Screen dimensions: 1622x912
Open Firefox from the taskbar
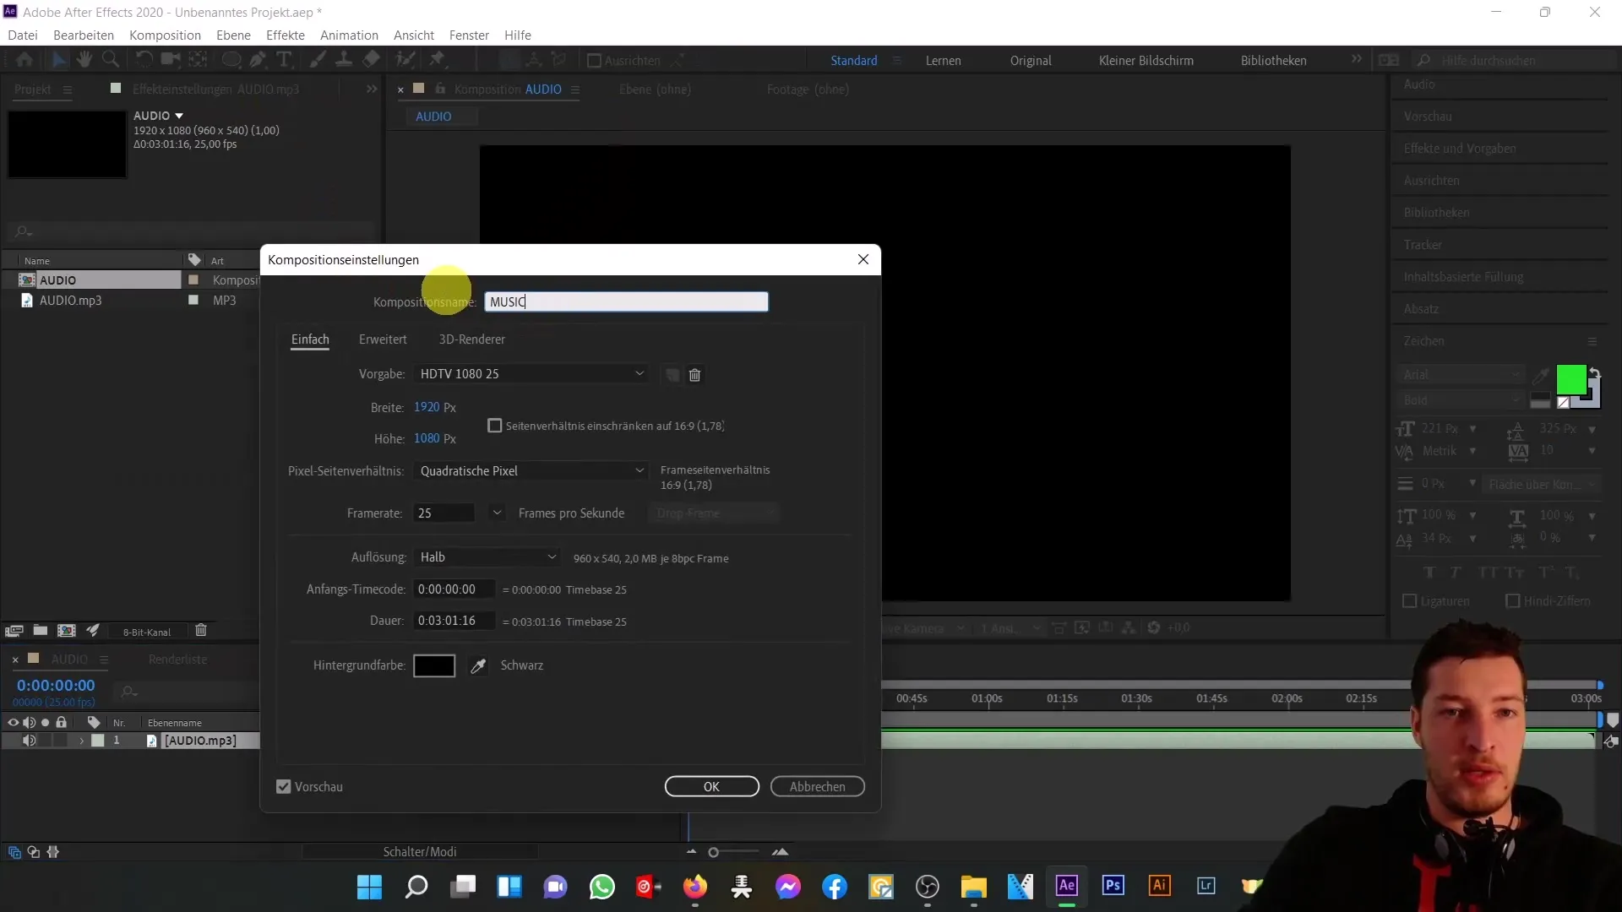pos(694,887)
